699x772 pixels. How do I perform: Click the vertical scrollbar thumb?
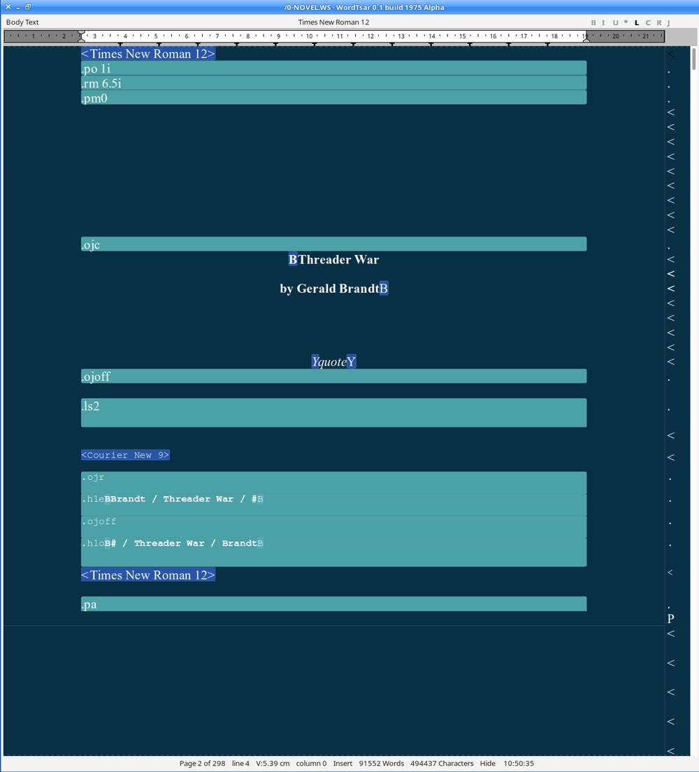694,59
